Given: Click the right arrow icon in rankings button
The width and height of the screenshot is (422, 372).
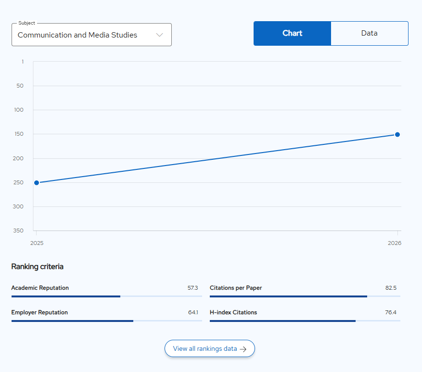Looking at the screenshot, I should 243,349.
